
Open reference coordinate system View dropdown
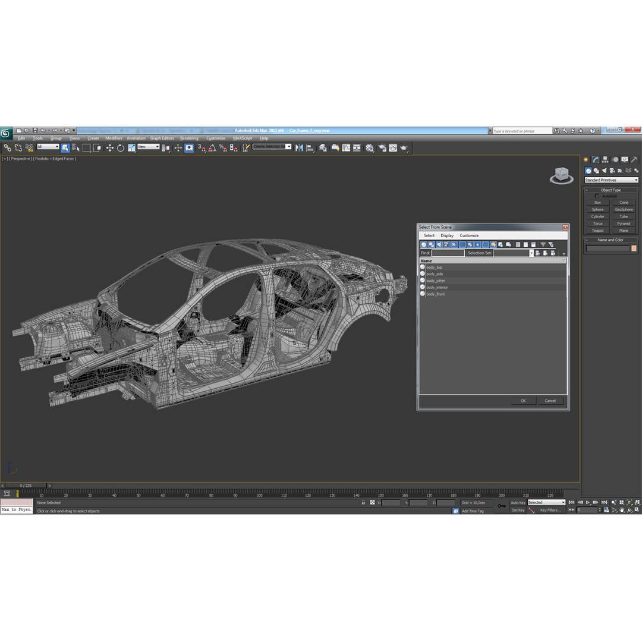tap(148, 147)
